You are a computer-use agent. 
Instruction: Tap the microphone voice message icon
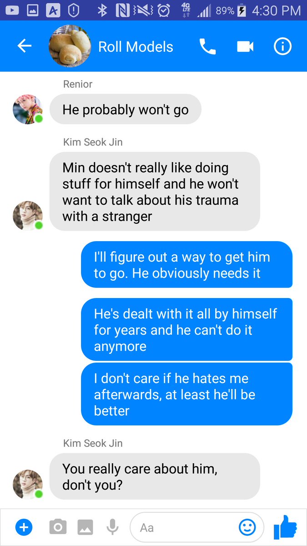pos(112,527)
